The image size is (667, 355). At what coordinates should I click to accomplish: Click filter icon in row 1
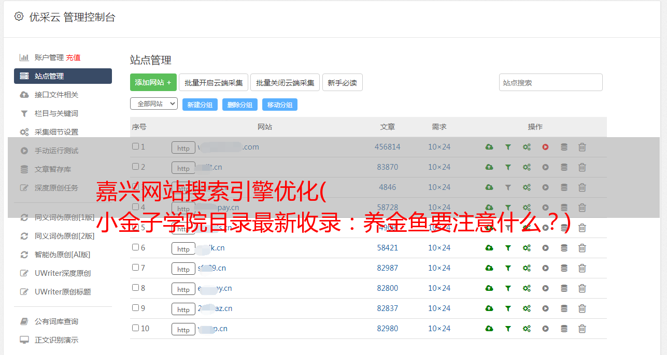point(508,147)
